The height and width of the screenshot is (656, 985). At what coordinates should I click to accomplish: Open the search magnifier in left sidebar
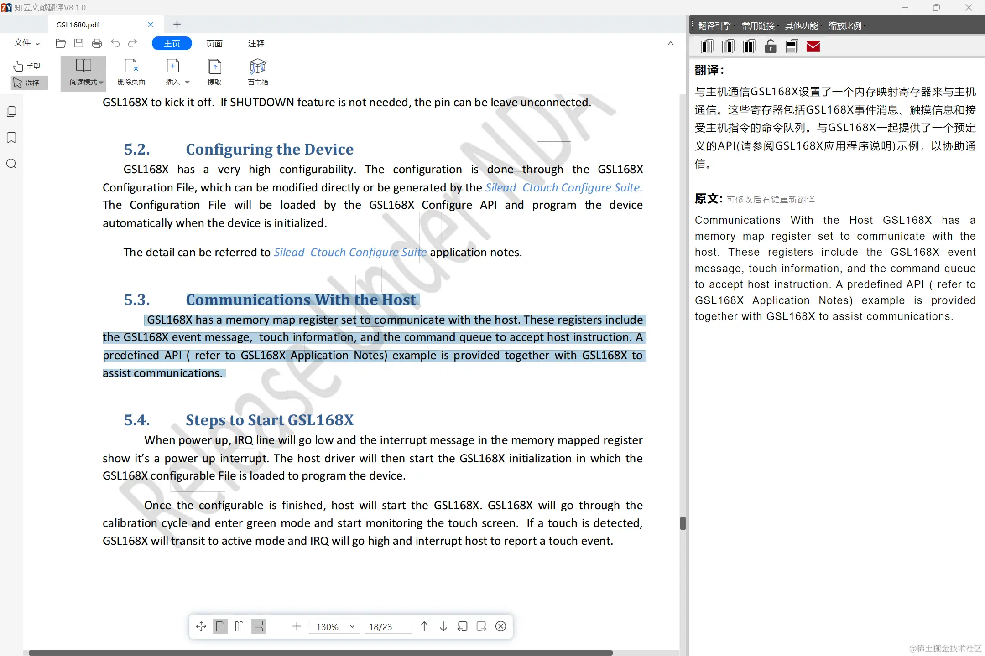coord(12,164)
